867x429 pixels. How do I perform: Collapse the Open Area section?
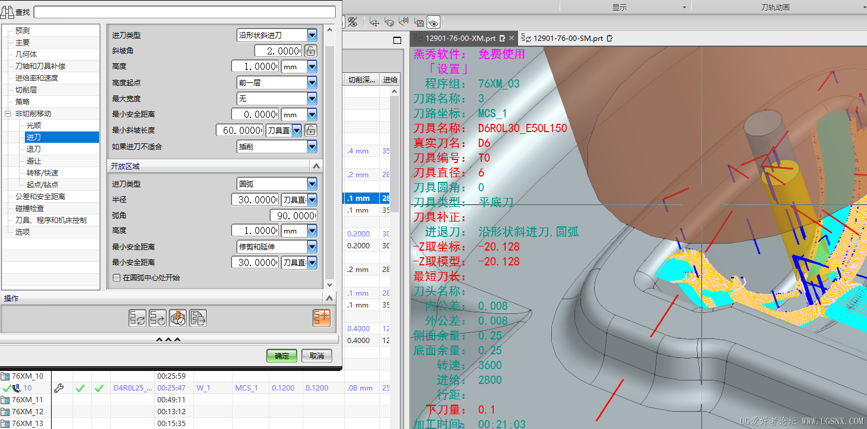[x=316, y=167]
